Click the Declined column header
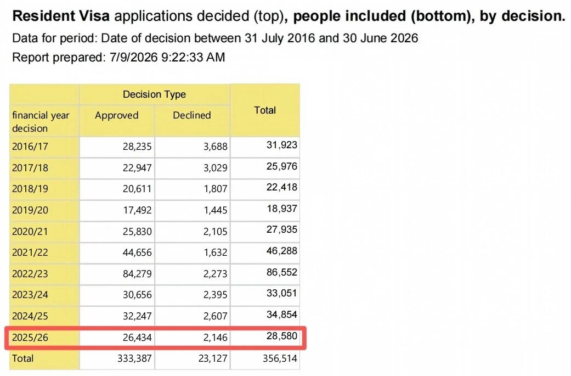Viewport: 571px width, 376px height. click(x=192, y=115)
